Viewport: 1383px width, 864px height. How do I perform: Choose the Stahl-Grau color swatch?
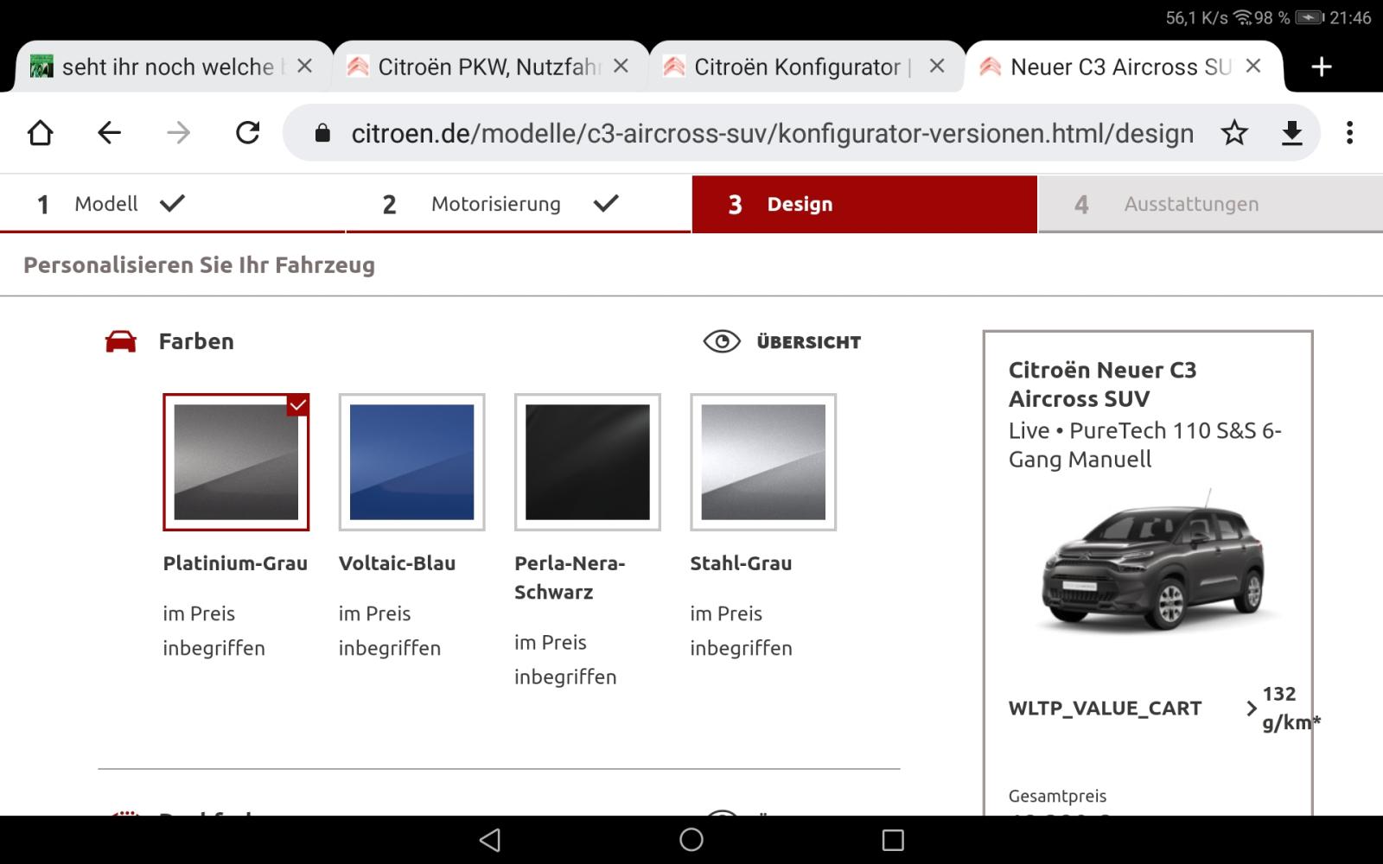pos(763,462)
